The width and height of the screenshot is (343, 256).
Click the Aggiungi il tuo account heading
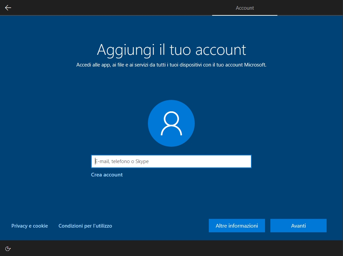click(x=171, y=50)
